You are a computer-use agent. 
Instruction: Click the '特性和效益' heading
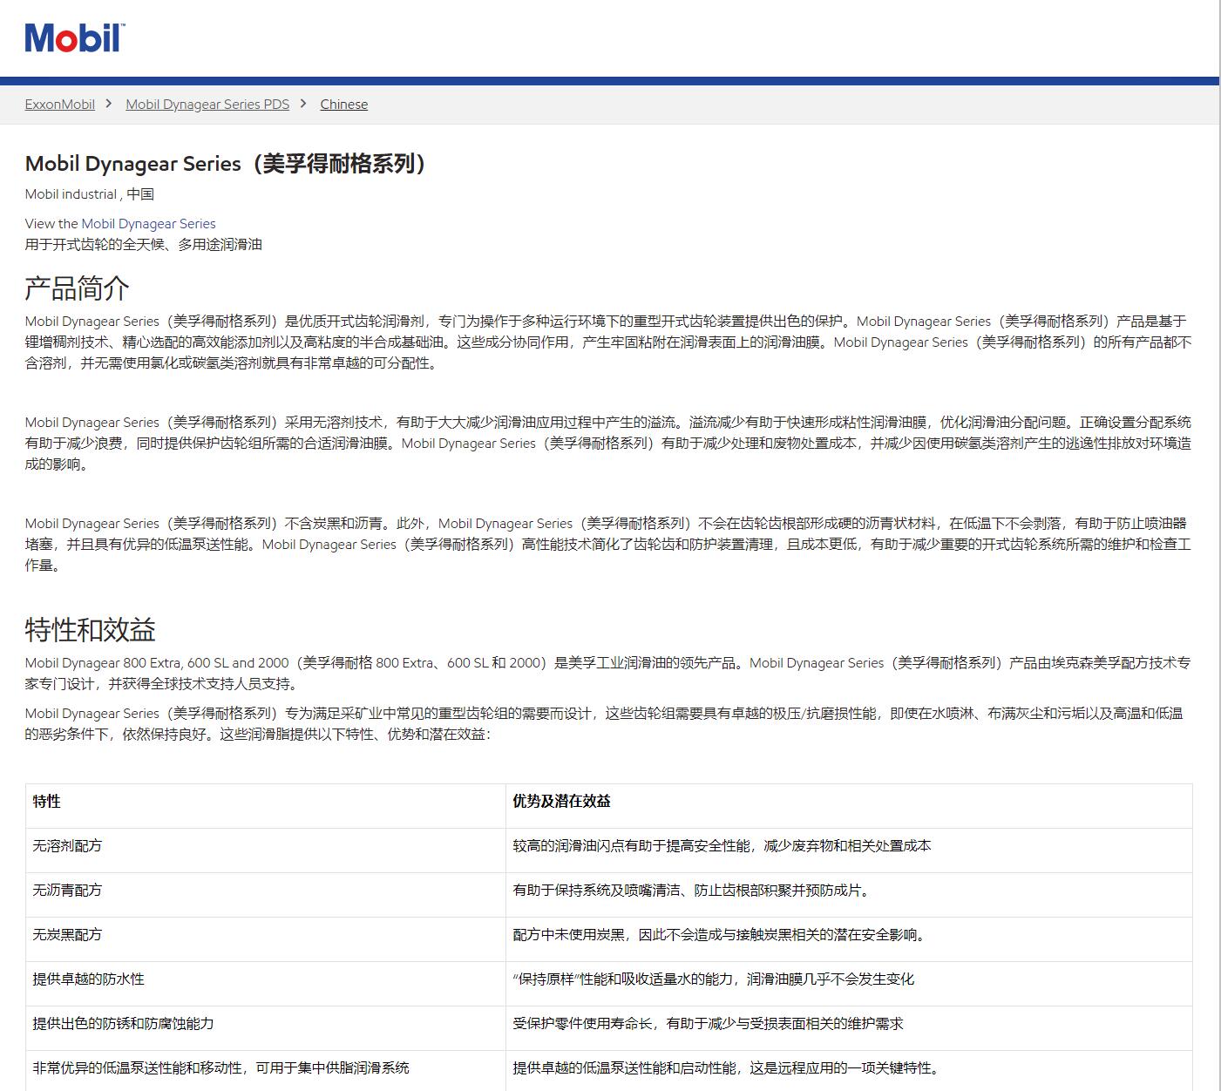(90, 629)
